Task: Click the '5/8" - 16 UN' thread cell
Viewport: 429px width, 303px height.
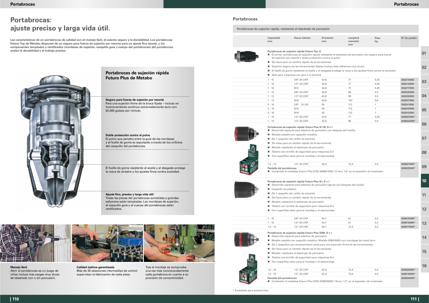Action: pos(301,104)
